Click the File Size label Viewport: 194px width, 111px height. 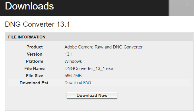tap(34, 76)
